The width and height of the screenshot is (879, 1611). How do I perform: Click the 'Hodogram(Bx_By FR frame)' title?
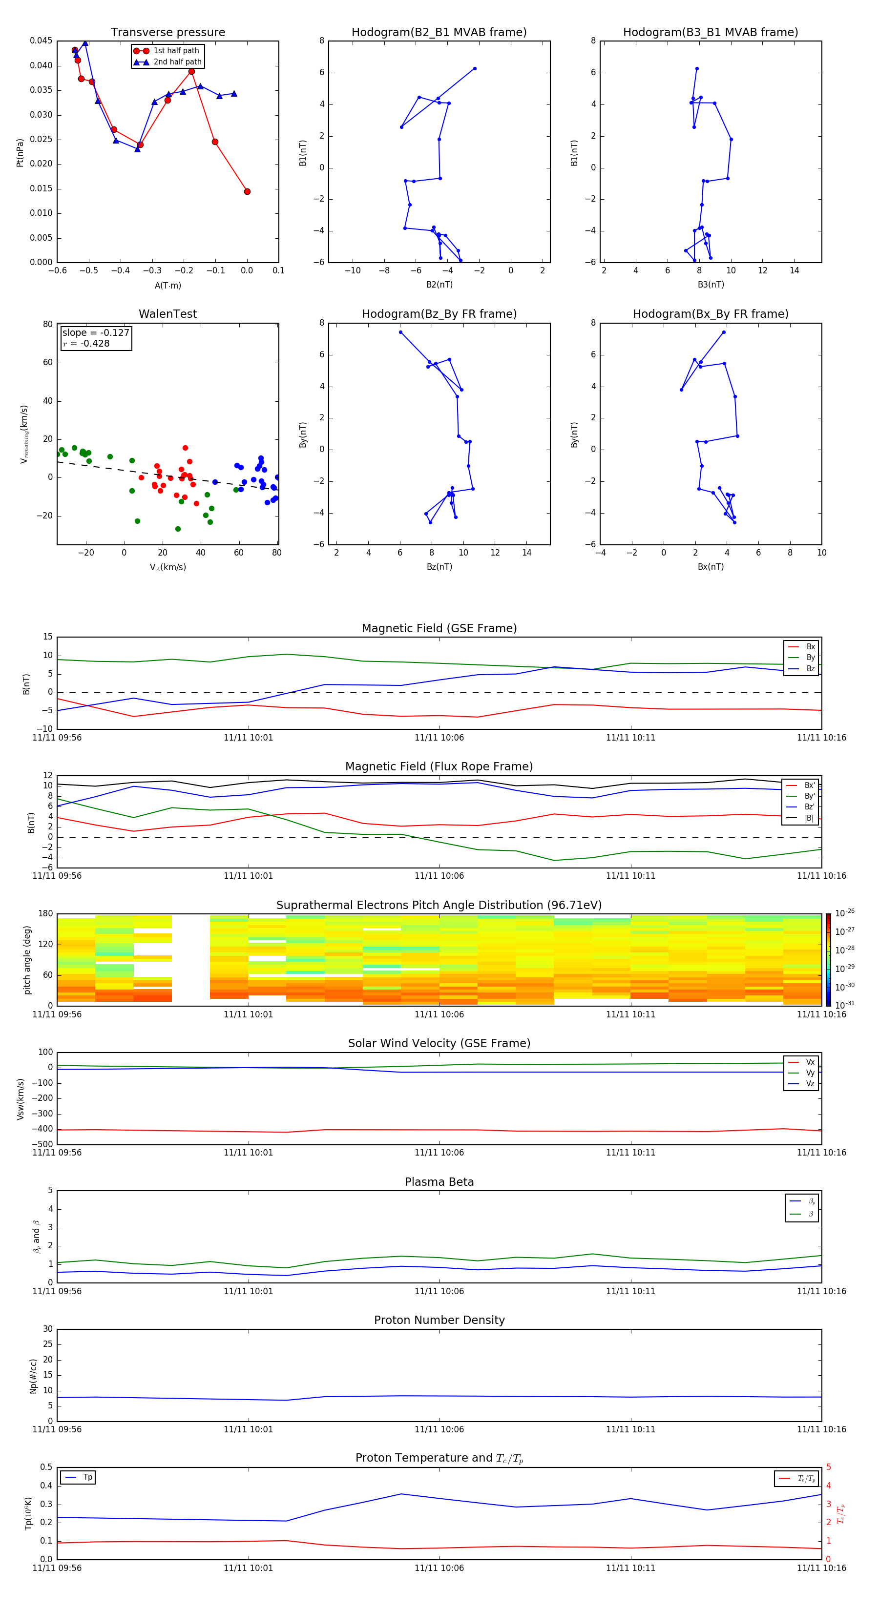click(x=711, y=314)
